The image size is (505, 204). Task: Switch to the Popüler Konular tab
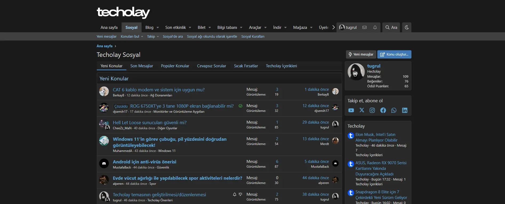(x=175, y=66)
